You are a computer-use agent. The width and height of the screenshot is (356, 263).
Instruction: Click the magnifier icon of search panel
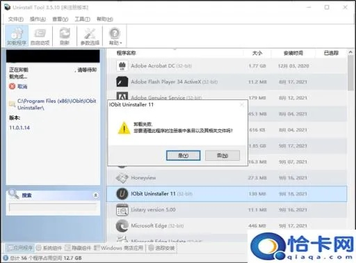coord(13,194)
